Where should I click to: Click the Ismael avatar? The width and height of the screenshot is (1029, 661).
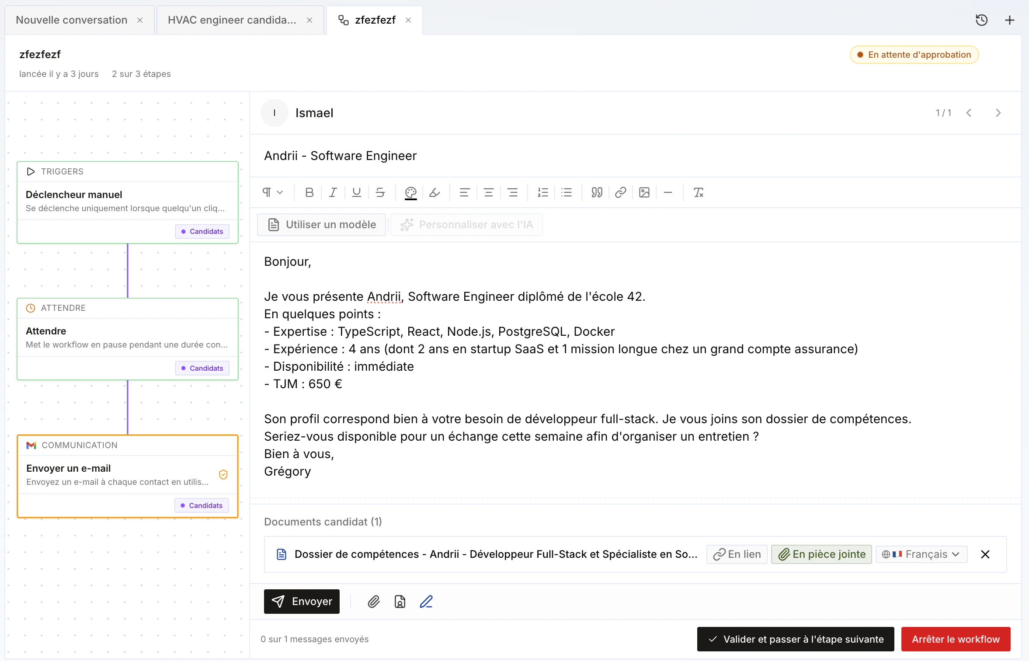(x=275, y=113)
